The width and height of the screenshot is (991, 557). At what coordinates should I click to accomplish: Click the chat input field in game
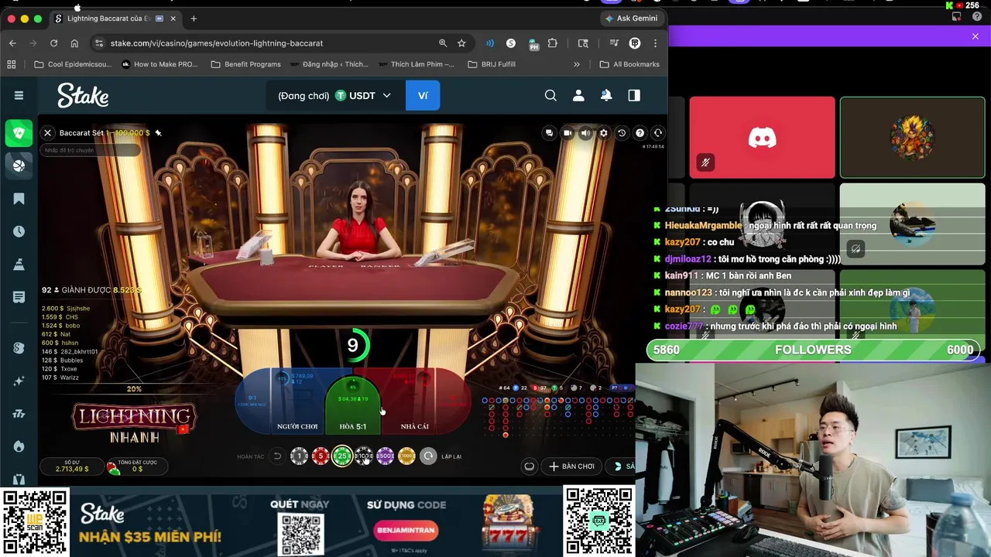(90, 150)
